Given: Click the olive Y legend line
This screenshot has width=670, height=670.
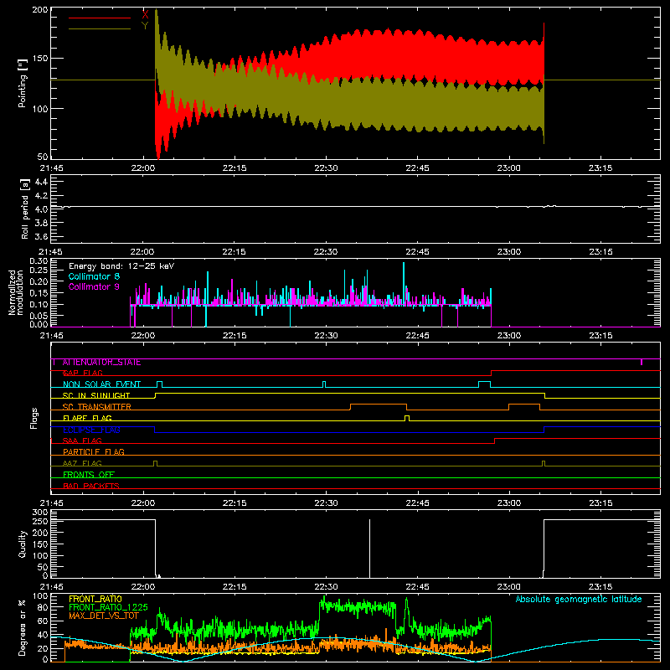Looking at the screenshot, I should (100, 28).
